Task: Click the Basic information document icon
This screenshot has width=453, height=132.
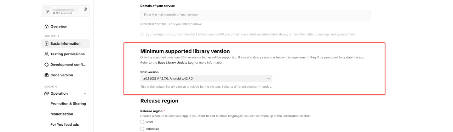Action: coord(46,44)
